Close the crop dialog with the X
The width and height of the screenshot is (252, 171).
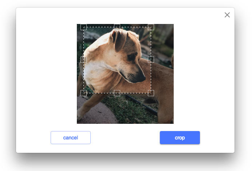[x=227, y=15]
